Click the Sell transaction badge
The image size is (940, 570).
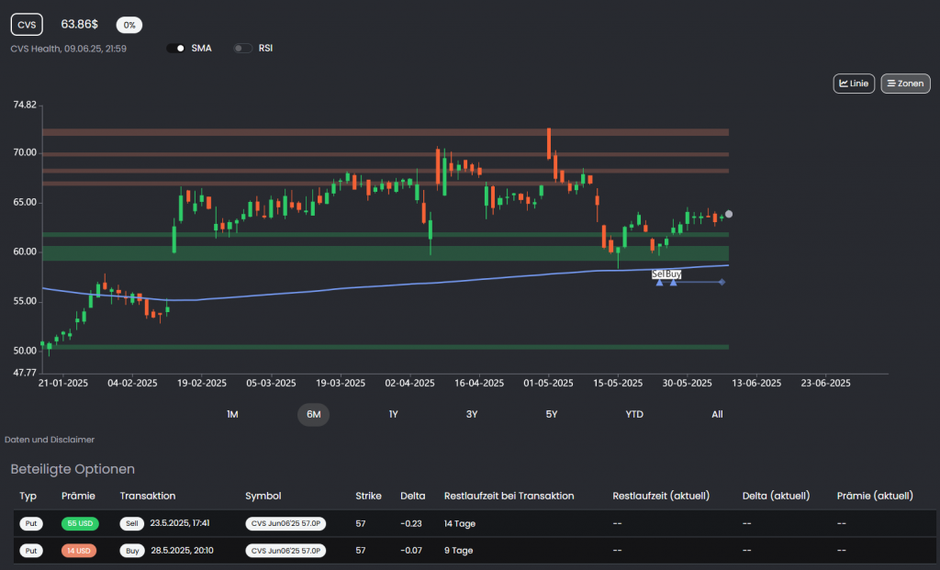tap(132, 523)
